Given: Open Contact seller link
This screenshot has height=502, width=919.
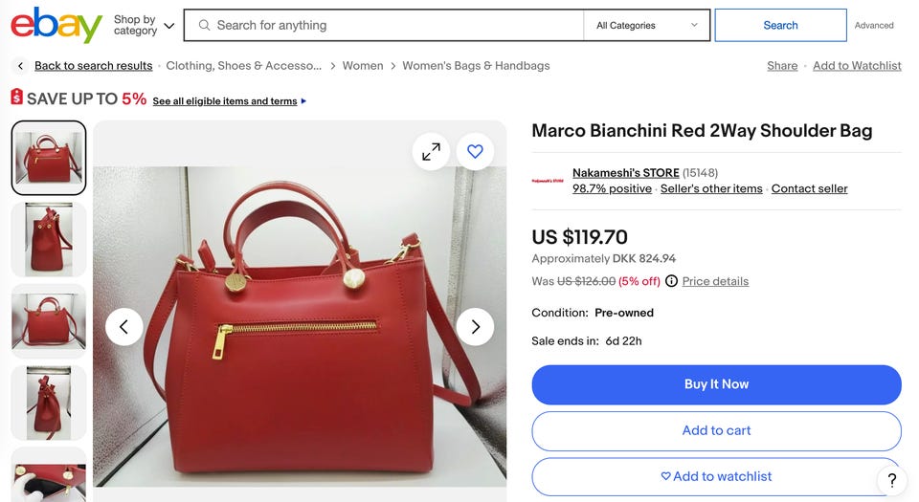Looking at the screenshot, I should pos(809,188).
